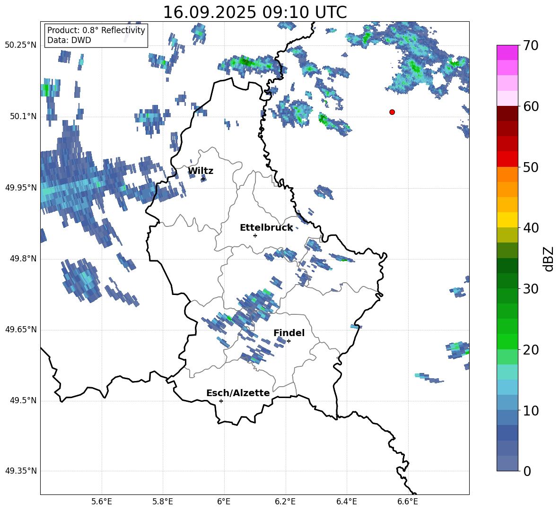560x511 pixels.
Task: Click the colorbar 0 tick label
Action: [527, 471]
